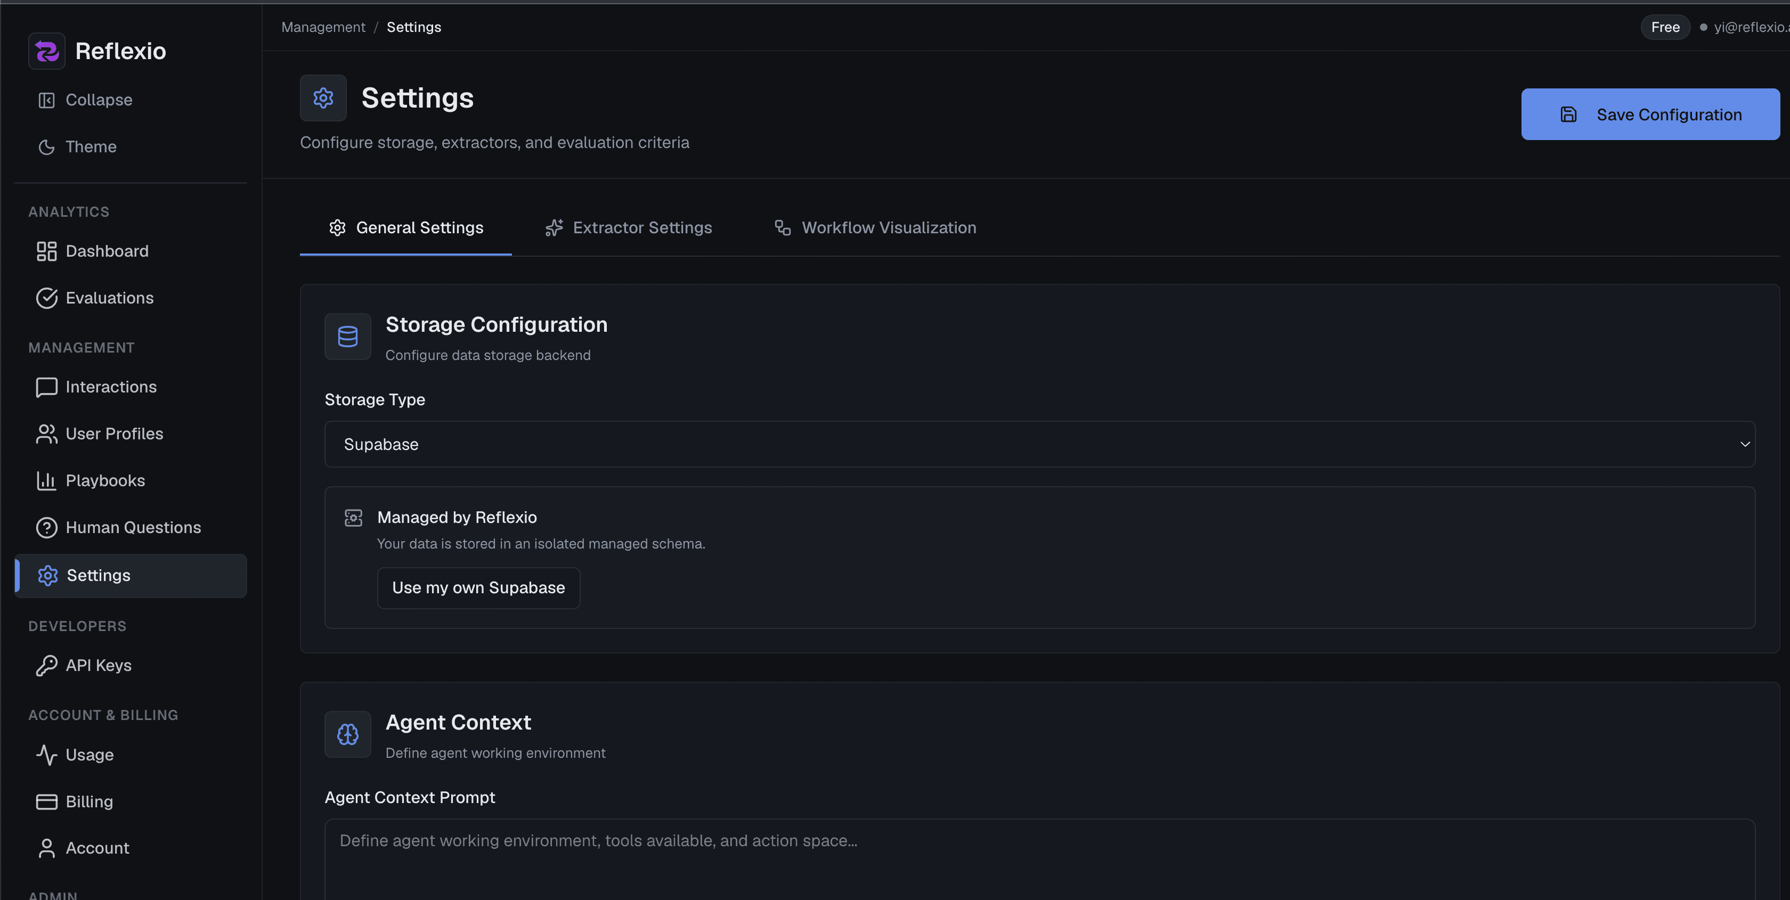
Task: Click the Agent Context brain icon
Action: (347, 735)
